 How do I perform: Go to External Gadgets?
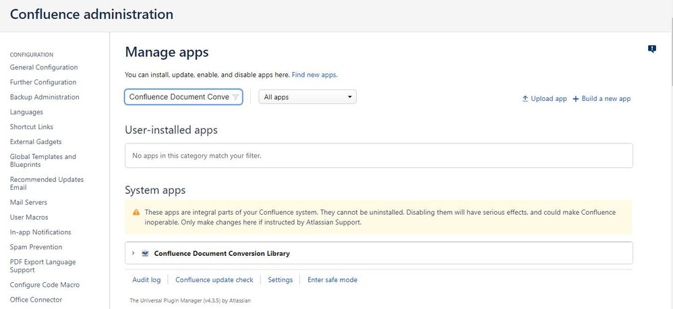point(36,142)
